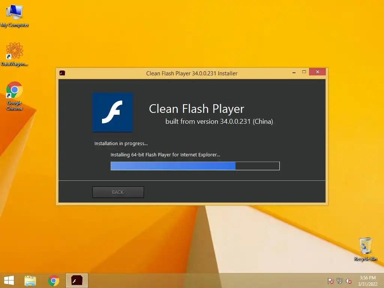Select the Clean Flash installer taskbar button
This screenshot has width=384, height=288.
coord(76,280)
